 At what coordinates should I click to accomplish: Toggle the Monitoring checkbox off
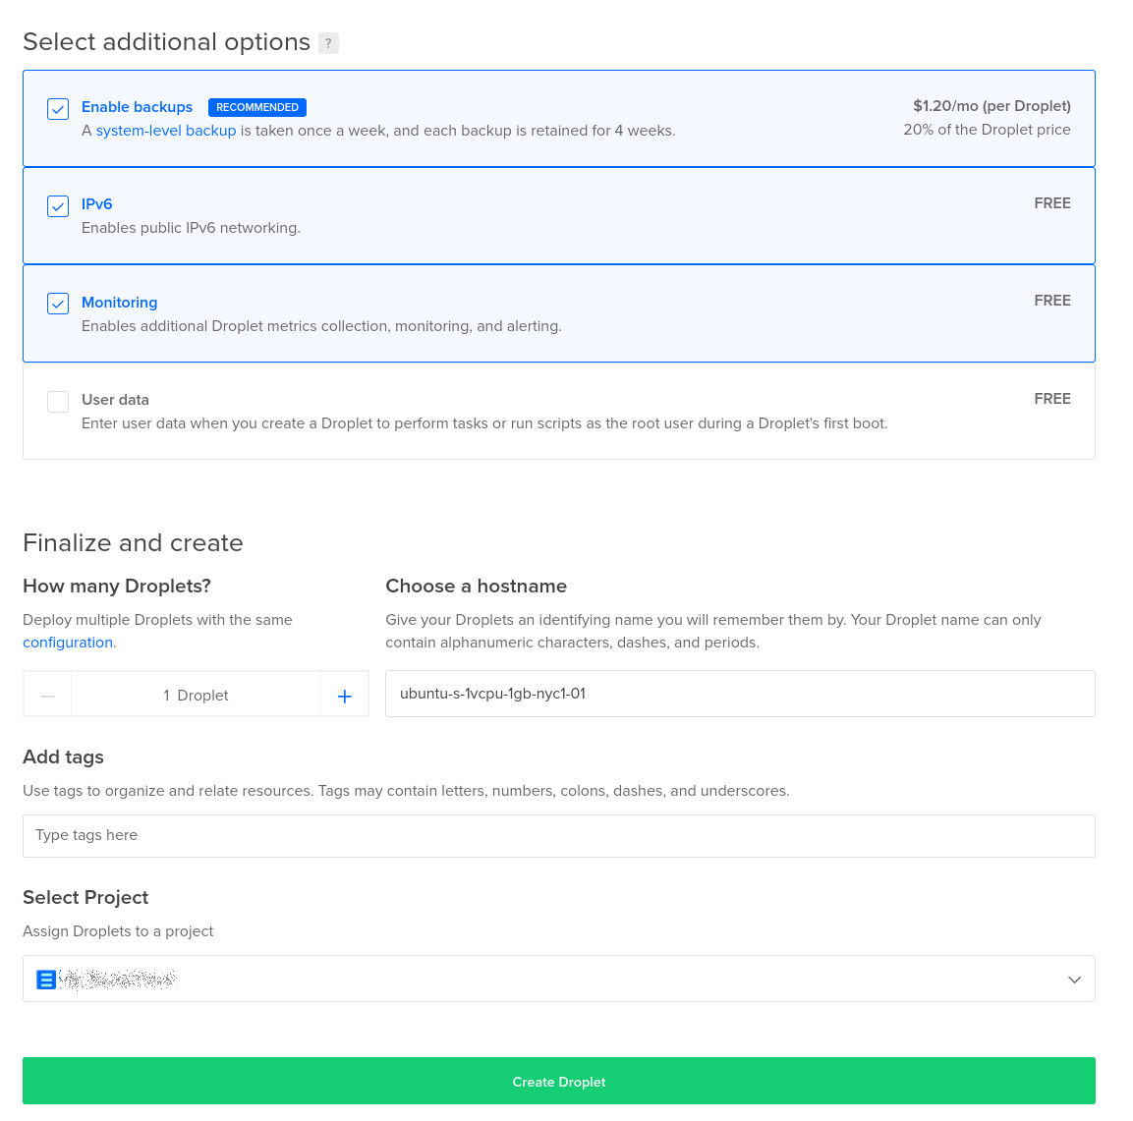(58, 304)
